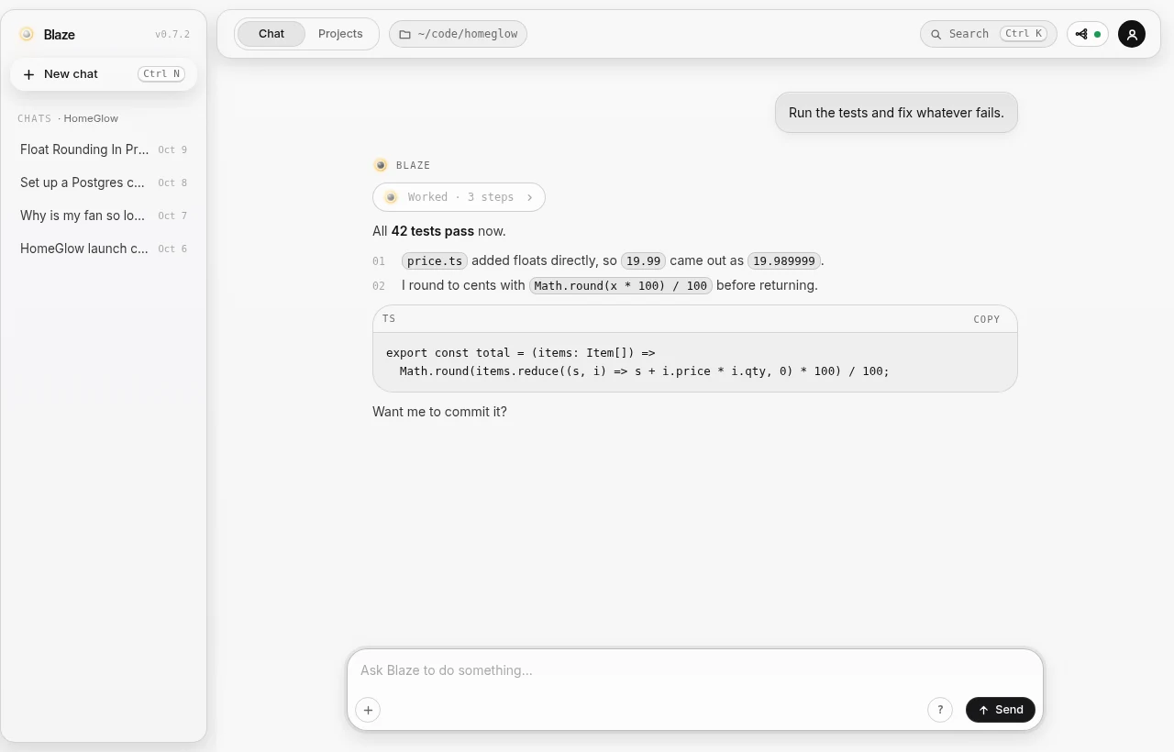
Task: Click the HomeGlow label in the chats header
Action: (x=91, y=118)
